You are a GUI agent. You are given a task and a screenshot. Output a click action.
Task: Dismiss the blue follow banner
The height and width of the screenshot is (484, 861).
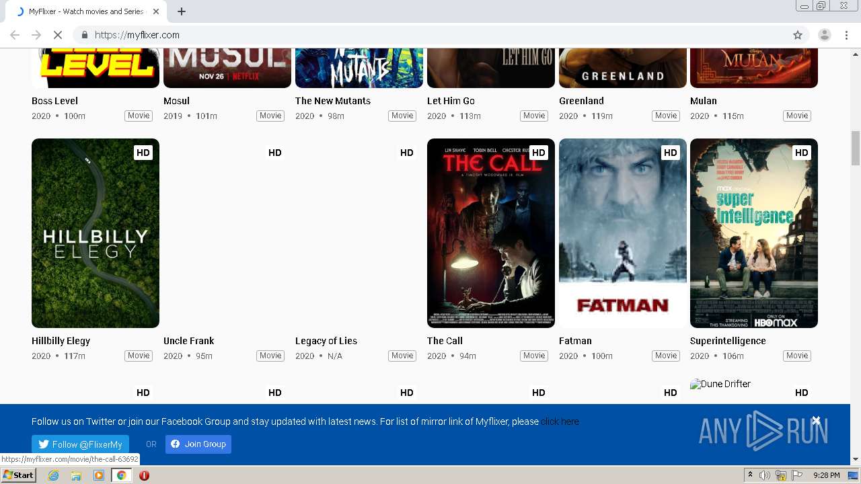[x=816, y=421]
